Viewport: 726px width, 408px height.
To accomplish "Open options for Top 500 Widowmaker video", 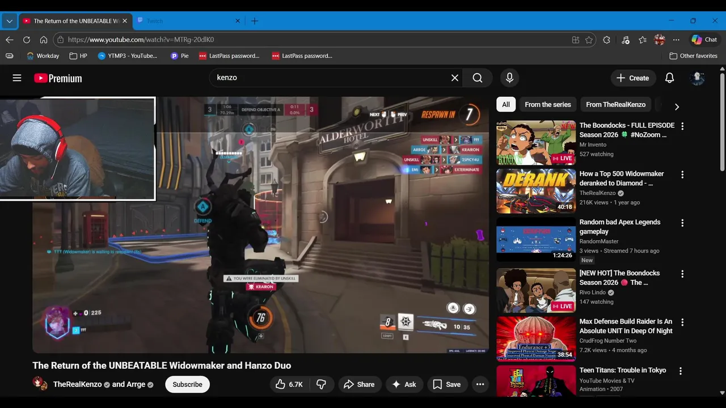I will tap(682, 175).
